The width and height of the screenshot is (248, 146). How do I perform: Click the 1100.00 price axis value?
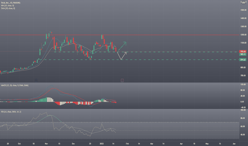click(x=243, y=43)
